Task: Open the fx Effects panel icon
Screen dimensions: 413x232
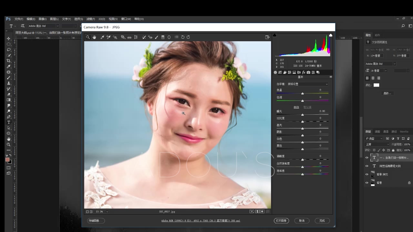Action: (304, 72)
